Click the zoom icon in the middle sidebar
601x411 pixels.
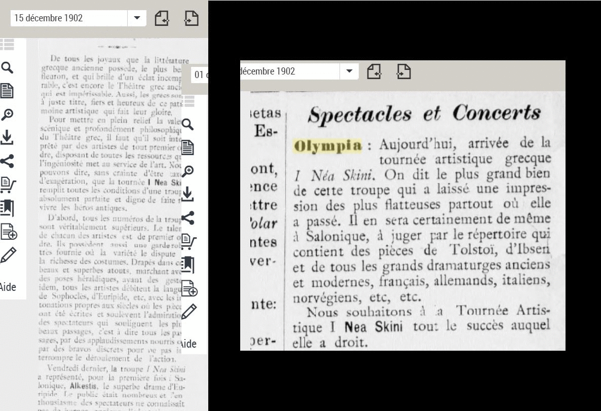(187, 171)
